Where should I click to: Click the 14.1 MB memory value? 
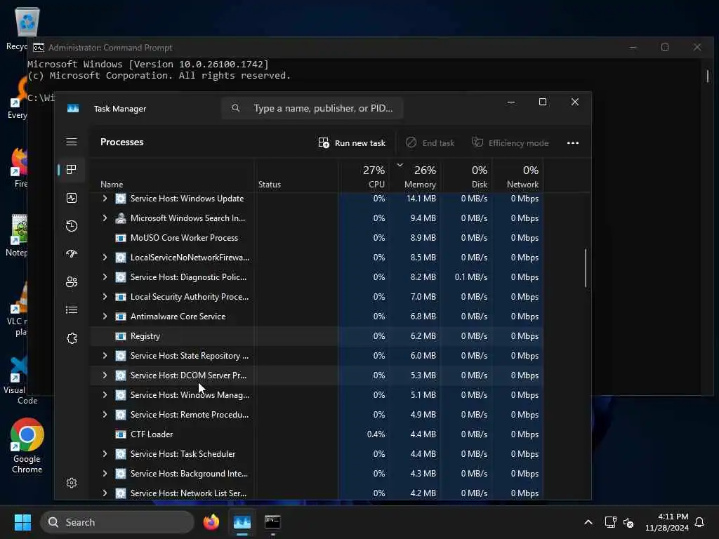421,199
